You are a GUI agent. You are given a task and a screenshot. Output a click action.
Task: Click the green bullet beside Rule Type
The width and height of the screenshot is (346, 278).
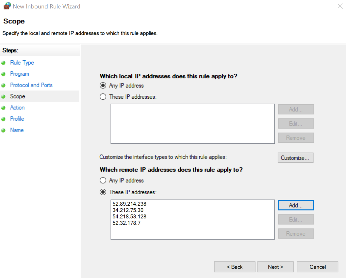click(3, 63)
